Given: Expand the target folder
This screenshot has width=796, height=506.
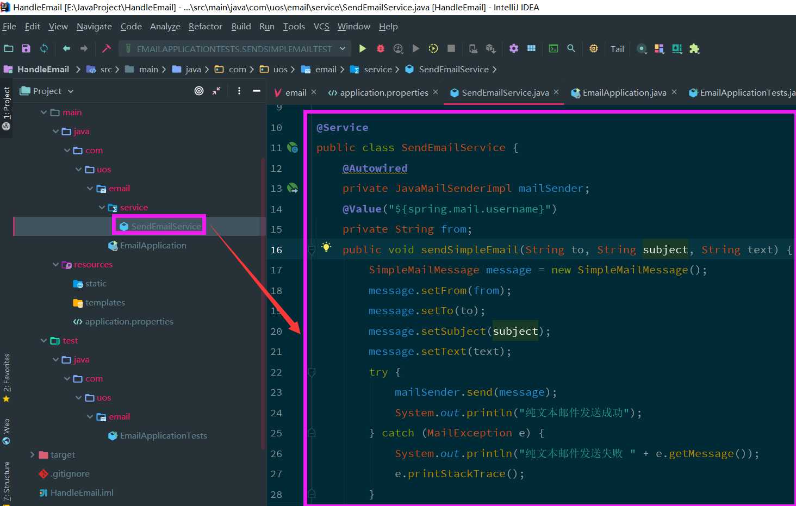Looking at the screenshot, I should point(33,454).
